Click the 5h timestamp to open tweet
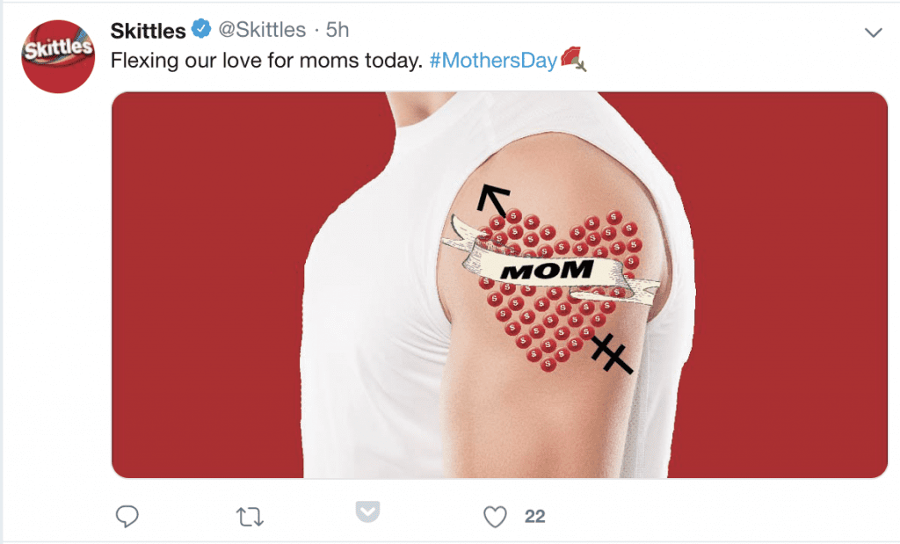Screen dimensions: 900x544 pyautogui.click(x=338, y=29)
